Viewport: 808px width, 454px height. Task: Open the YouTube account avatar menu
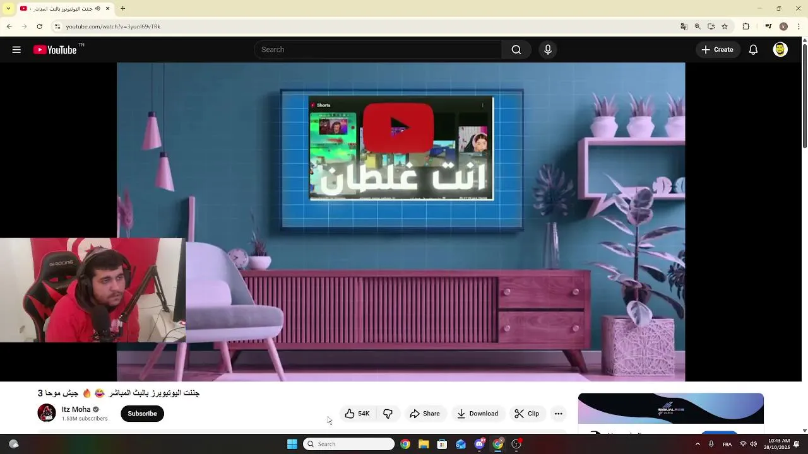(780, 50)
